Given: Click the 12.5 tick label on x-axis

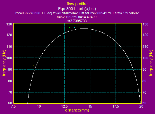Looking at the screenshot, I should tap(64, 106).
